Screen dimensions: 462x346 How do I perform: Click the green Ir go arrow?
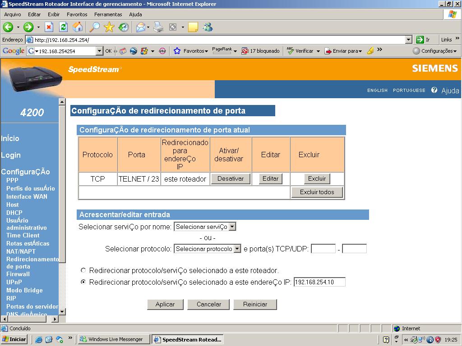click(420, 40)
